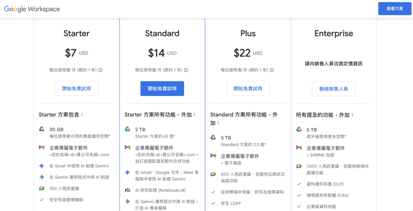Click the 安全 LDAP feature text
Image resolution: width=413 pixels, height=211 pixels.
pyautogui.click(x=231, y=203)
